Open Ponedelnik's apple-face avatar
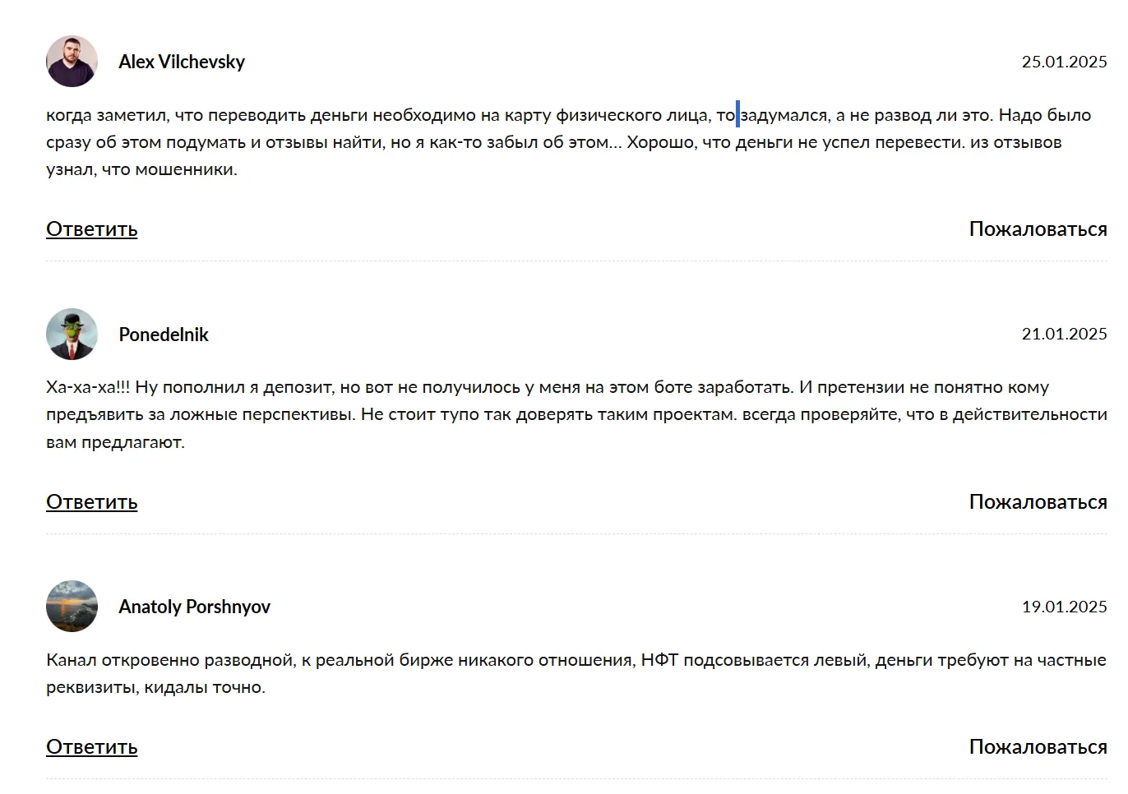 click(72, 335)
